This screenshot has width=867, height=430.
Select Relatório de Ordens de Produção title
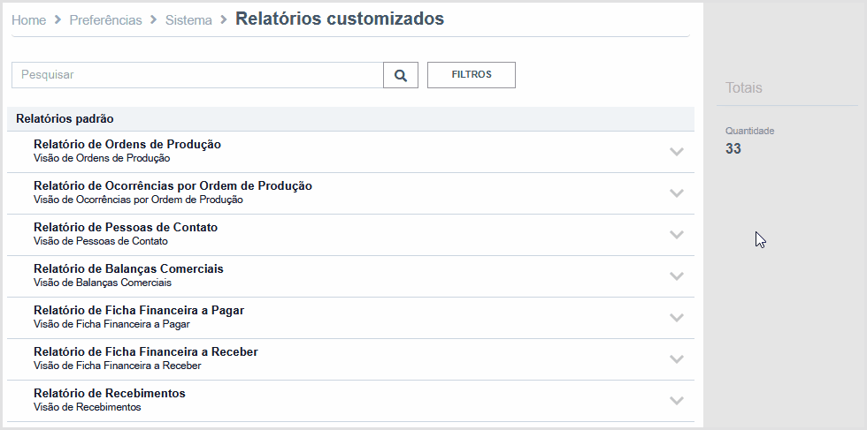click(127, 145)
